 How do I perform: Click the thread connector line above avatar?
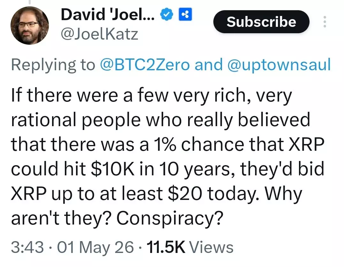pyautogui.click(x=30, y=2)
